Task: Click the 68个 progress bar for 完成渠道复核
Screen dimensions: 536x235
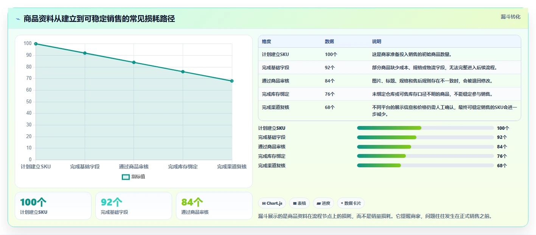Action: pyautogui.click(x=426, y=165)
